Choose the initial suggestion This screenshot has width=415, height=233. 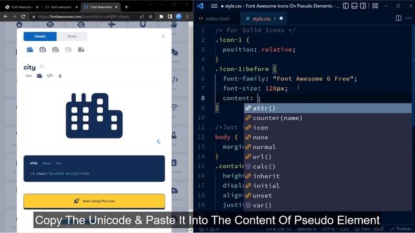click(327, 186)
